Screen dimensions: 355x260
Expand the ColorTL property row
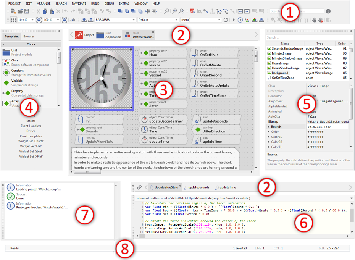coord(269,147)
